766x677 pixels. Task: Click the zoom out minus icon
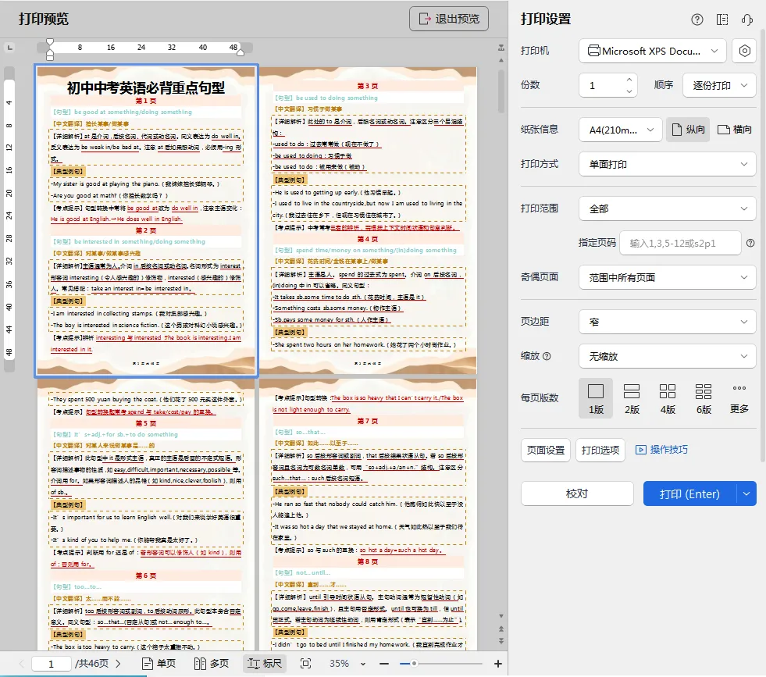(x=384, y=663)
